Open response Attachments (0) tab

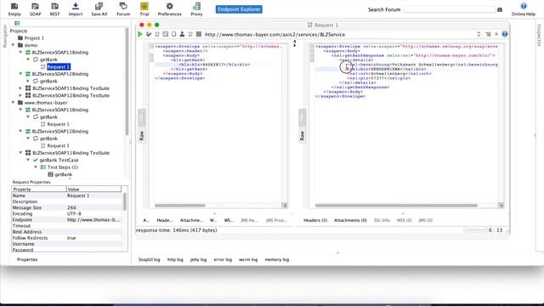point(350,220)
